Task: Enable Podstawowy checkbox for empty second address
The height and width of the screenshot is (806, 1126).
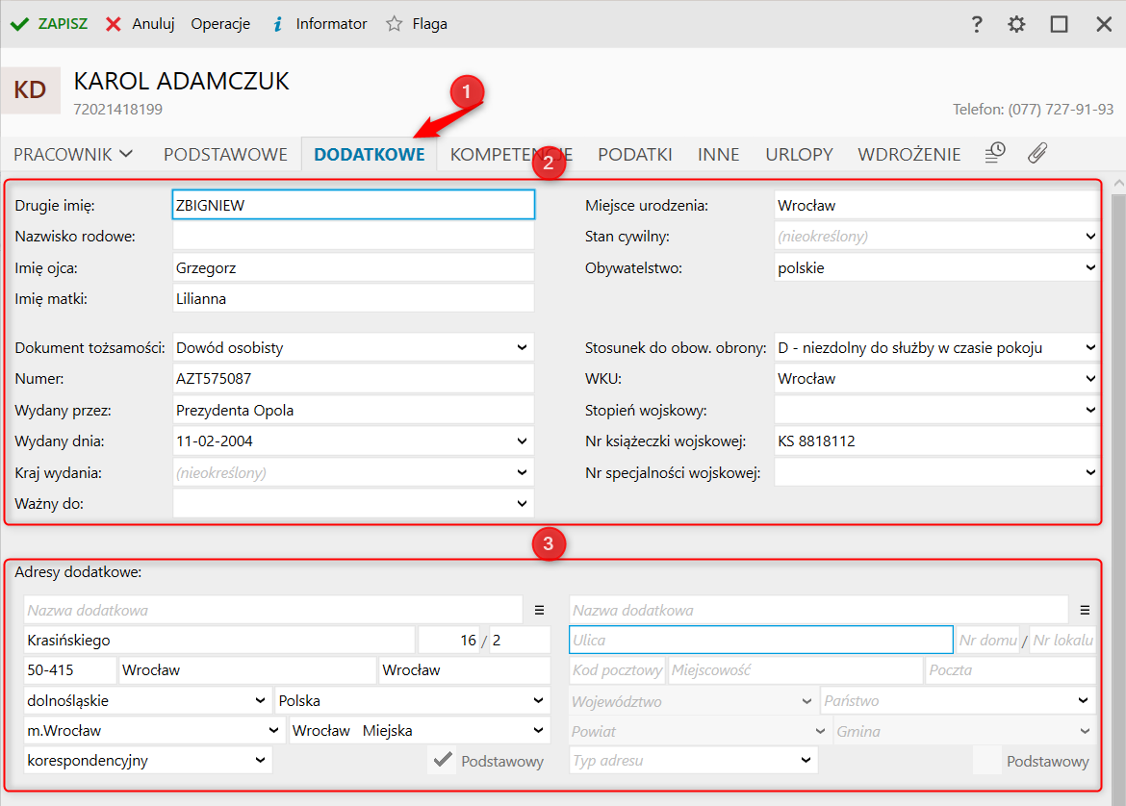Action: [987, 760]
